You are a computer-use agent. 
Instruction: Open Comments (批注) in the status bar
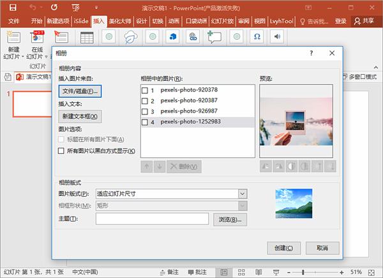[197, 272]
